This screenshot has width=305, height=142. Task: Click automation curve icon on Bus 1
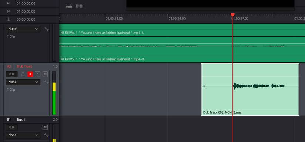(46, 135)
